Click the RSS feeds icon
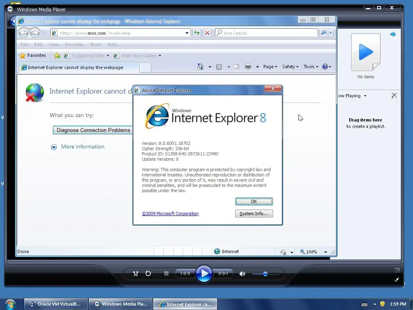The height and width of the screenshot is (310, 413). coord(219,67)
